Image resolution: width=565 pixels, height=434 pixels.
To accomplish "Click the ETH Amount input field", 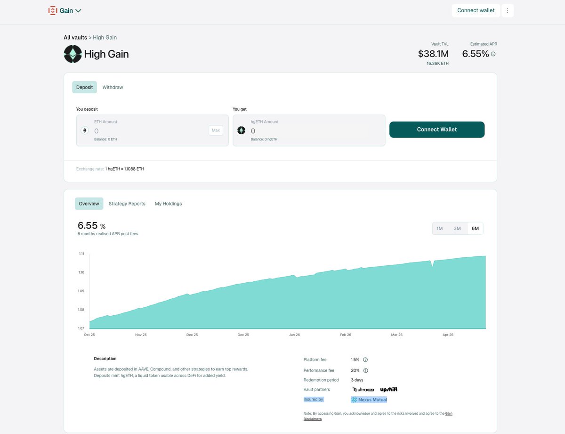I will click(x=152, y=131).
